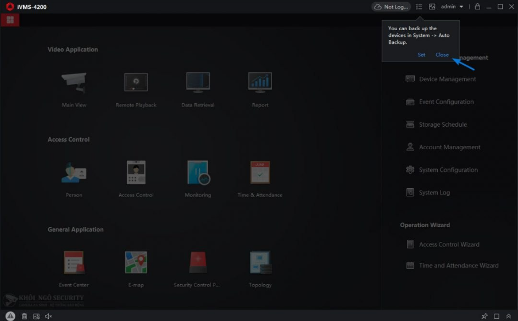Expand the alarm panel with double chevron
518x321 pixels.
click(x=509, y=316)
